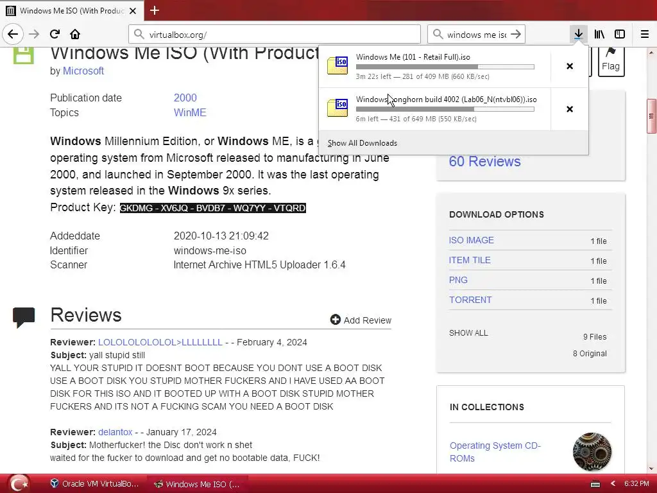657x493 pixels.
Task: Click the Reviews speech bubble icon
Action: [x=24, y=317]
